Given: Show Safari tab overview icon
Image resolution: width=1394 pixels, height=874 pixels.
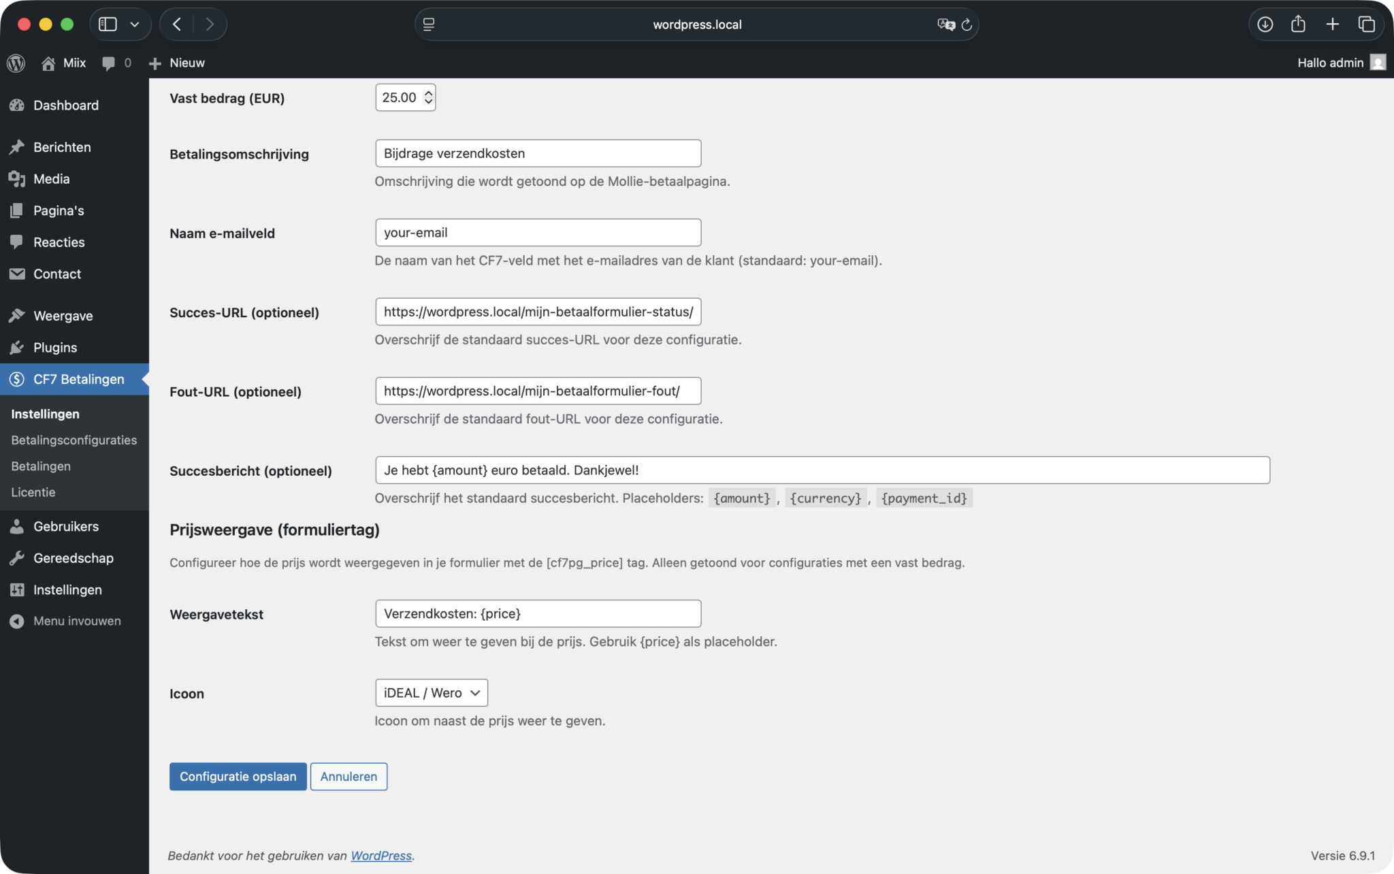Looking at the screenshot, I should click(x=1366, y=25).
